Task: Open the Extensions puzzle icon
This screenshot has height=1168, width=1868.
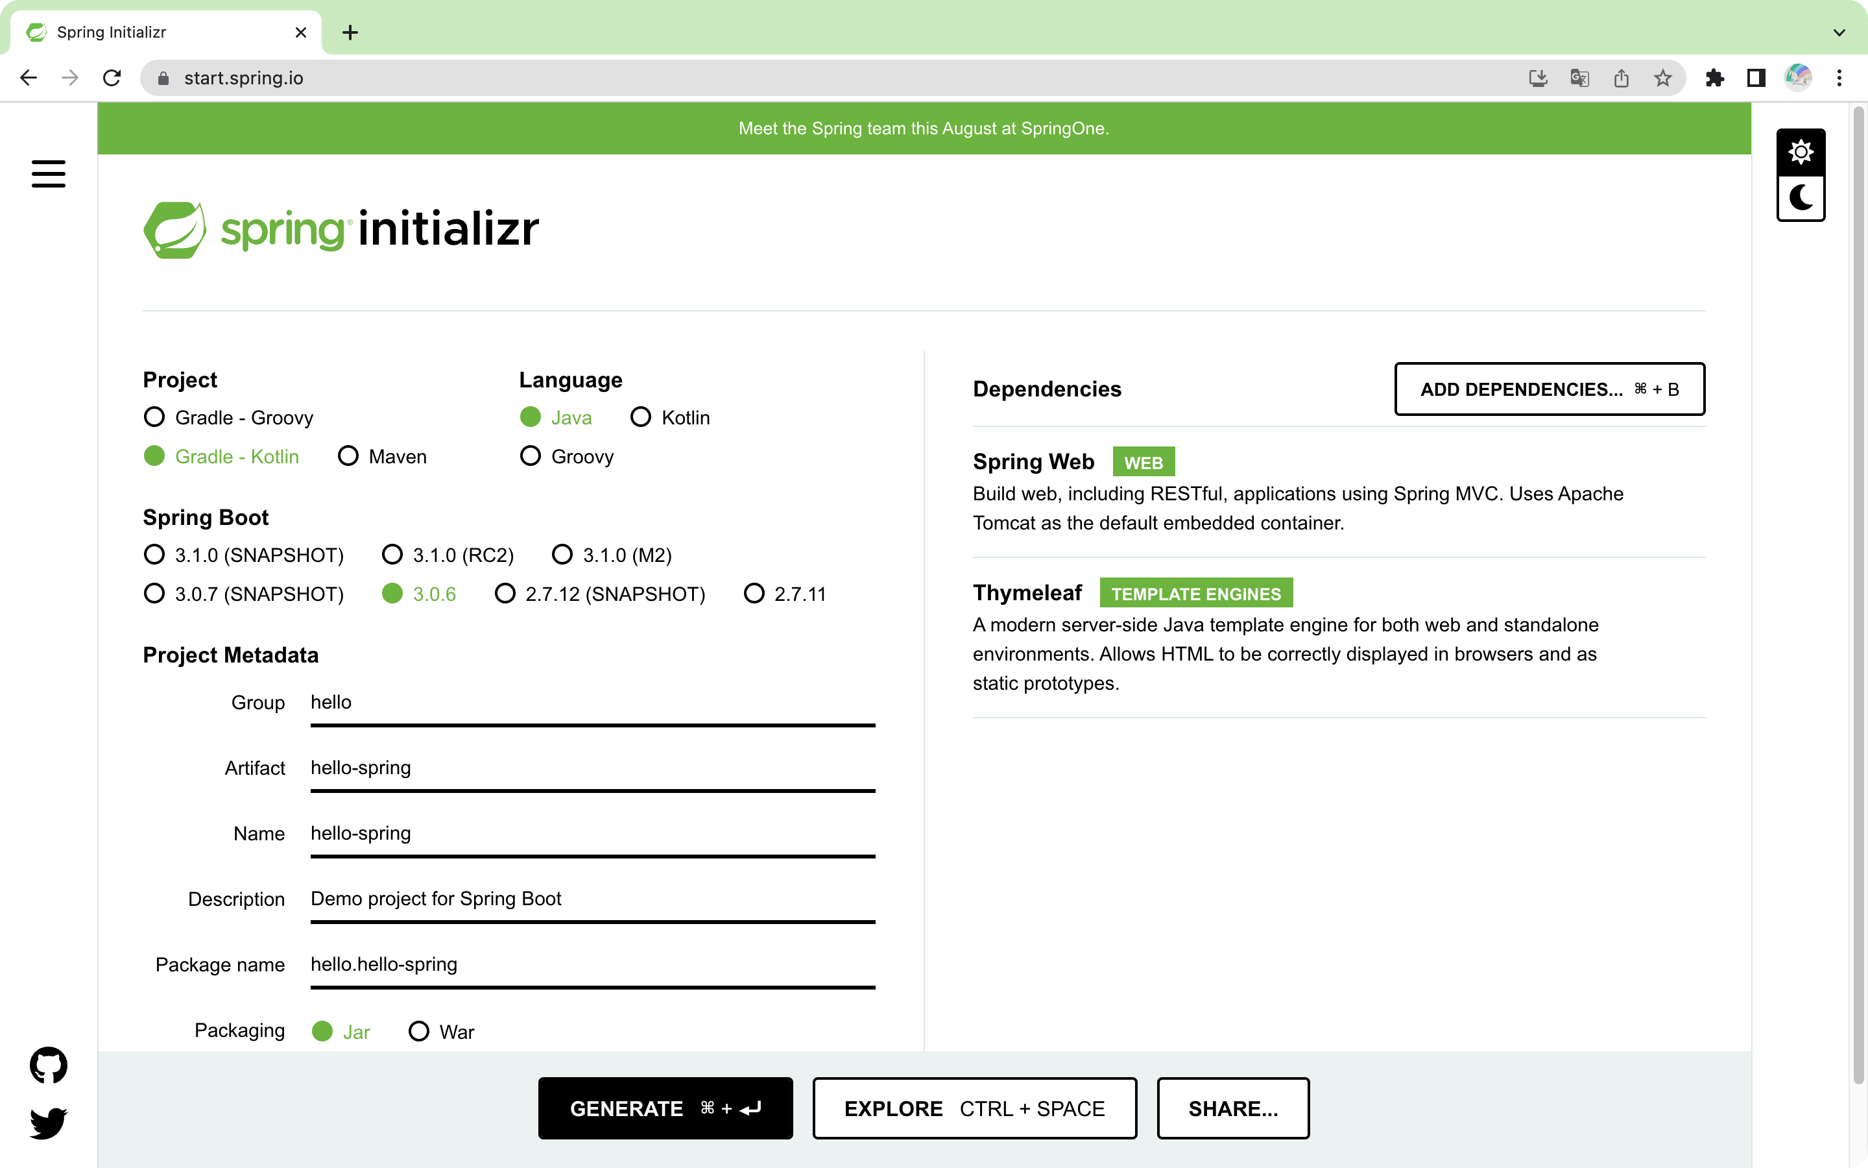Action: click(x=1714, y=78)
